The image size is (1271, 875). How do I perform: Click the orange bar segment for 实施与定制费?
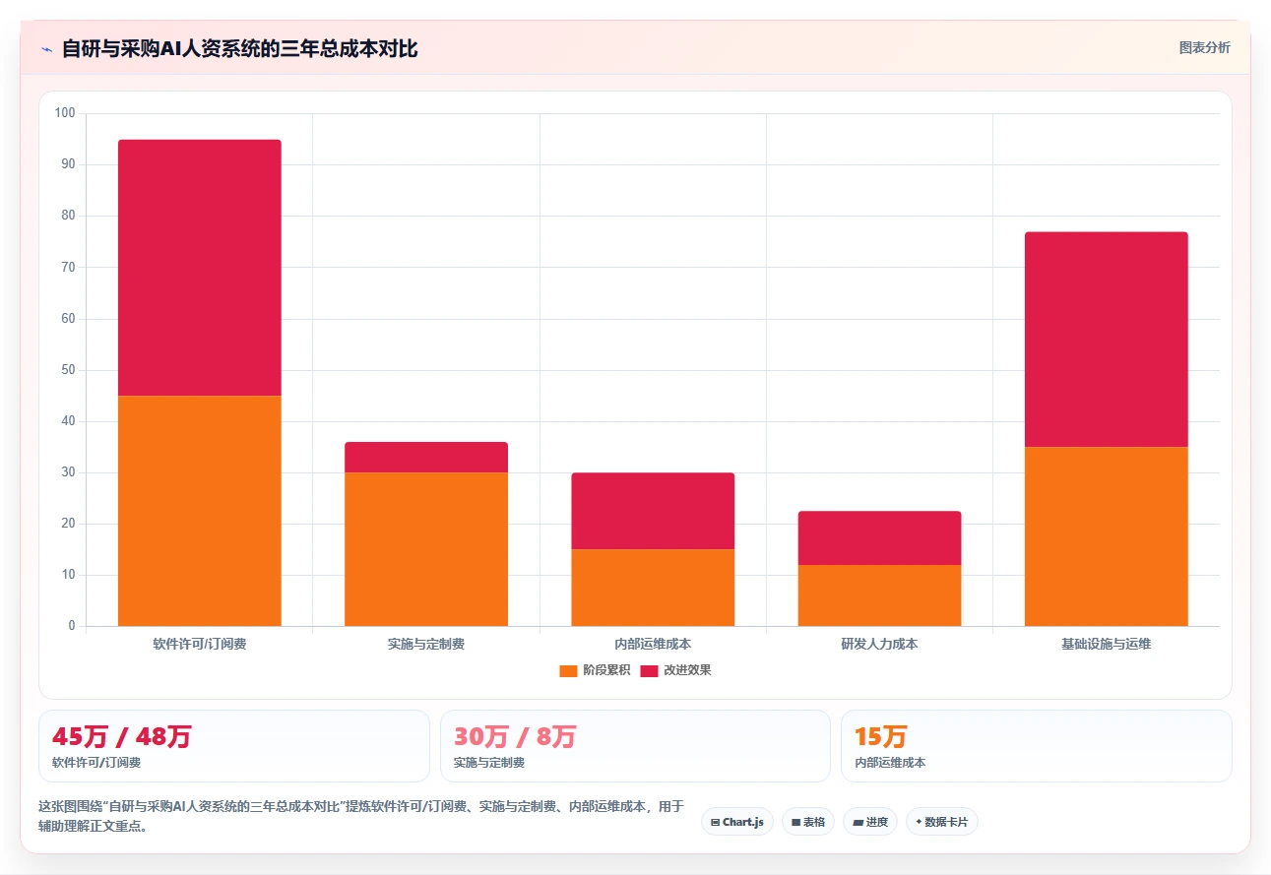point(426,549)
